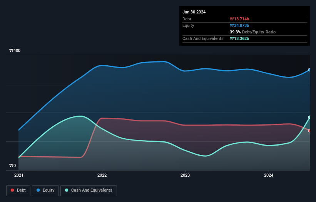316x202 pixels.
Task: Click the Cash And Equivalents tooltip label
Action: point(203,38)
